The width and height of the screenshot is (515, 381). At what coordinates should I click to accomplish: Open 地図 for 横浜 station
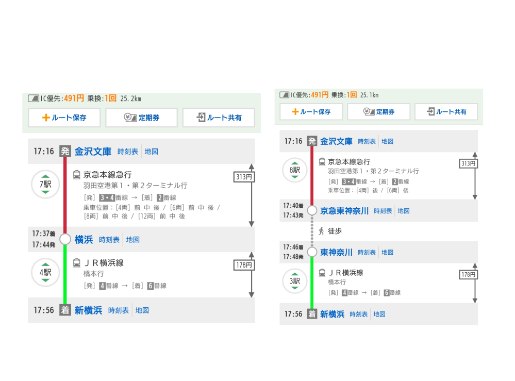coord(133,239)
